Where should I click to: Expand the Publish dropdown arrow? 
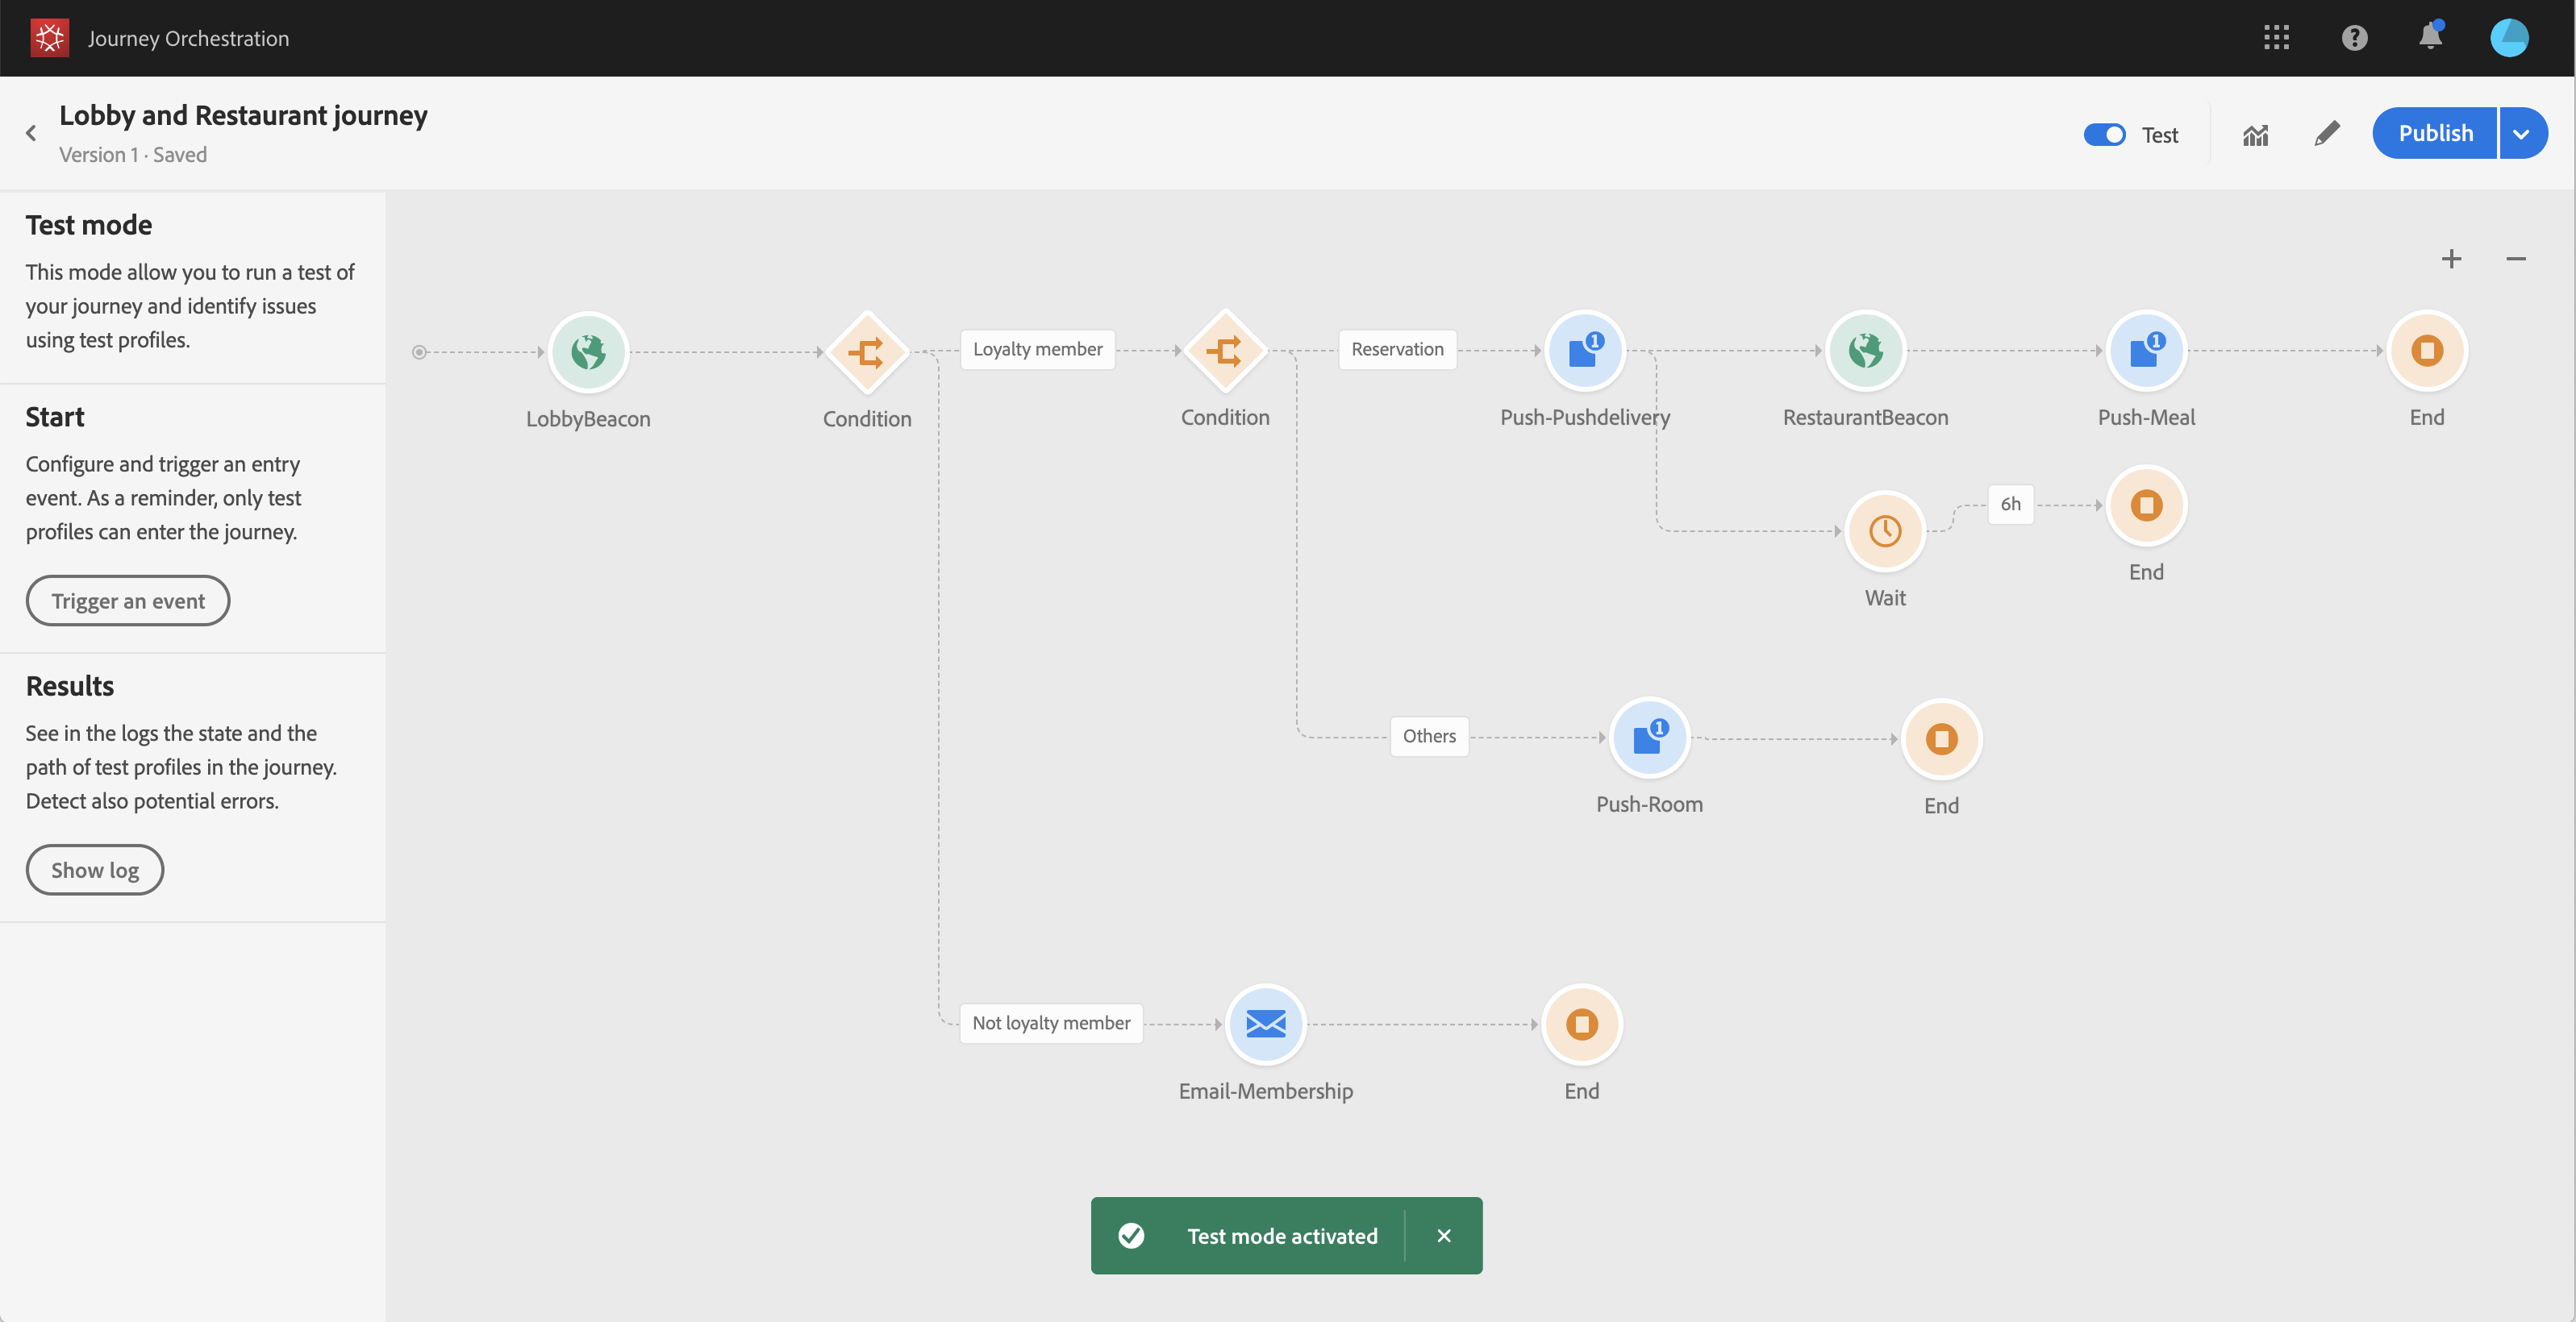(x=2521, y=134)
